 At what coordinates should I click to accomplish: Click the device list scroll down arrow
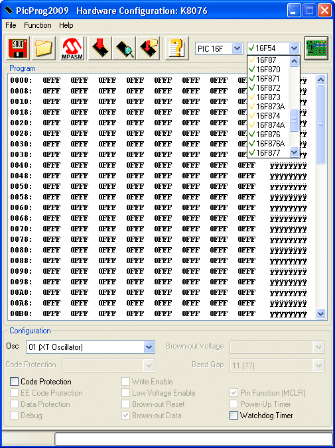pyautogui.click(x=294, y=152)
